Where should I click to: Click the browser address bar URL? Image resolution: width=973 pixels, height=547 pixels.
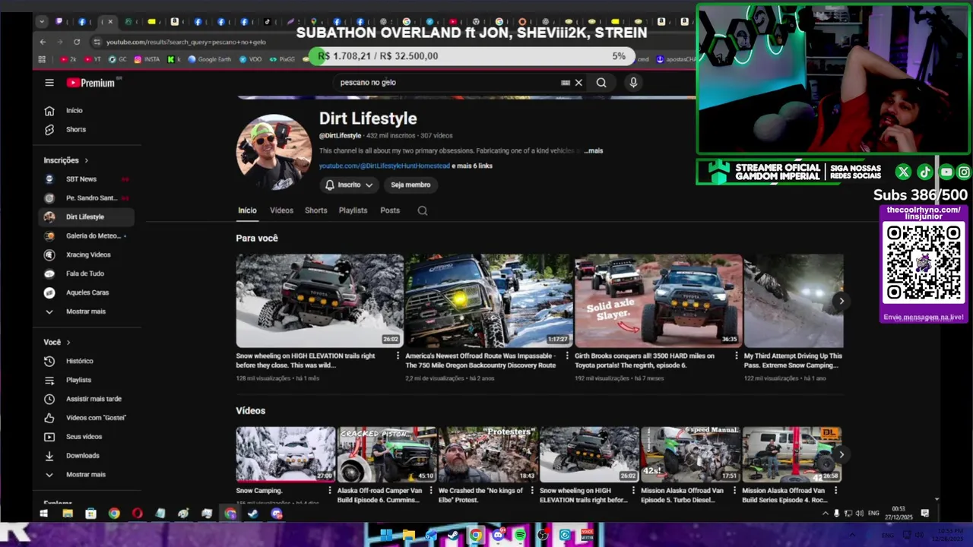tap(186, 42)
